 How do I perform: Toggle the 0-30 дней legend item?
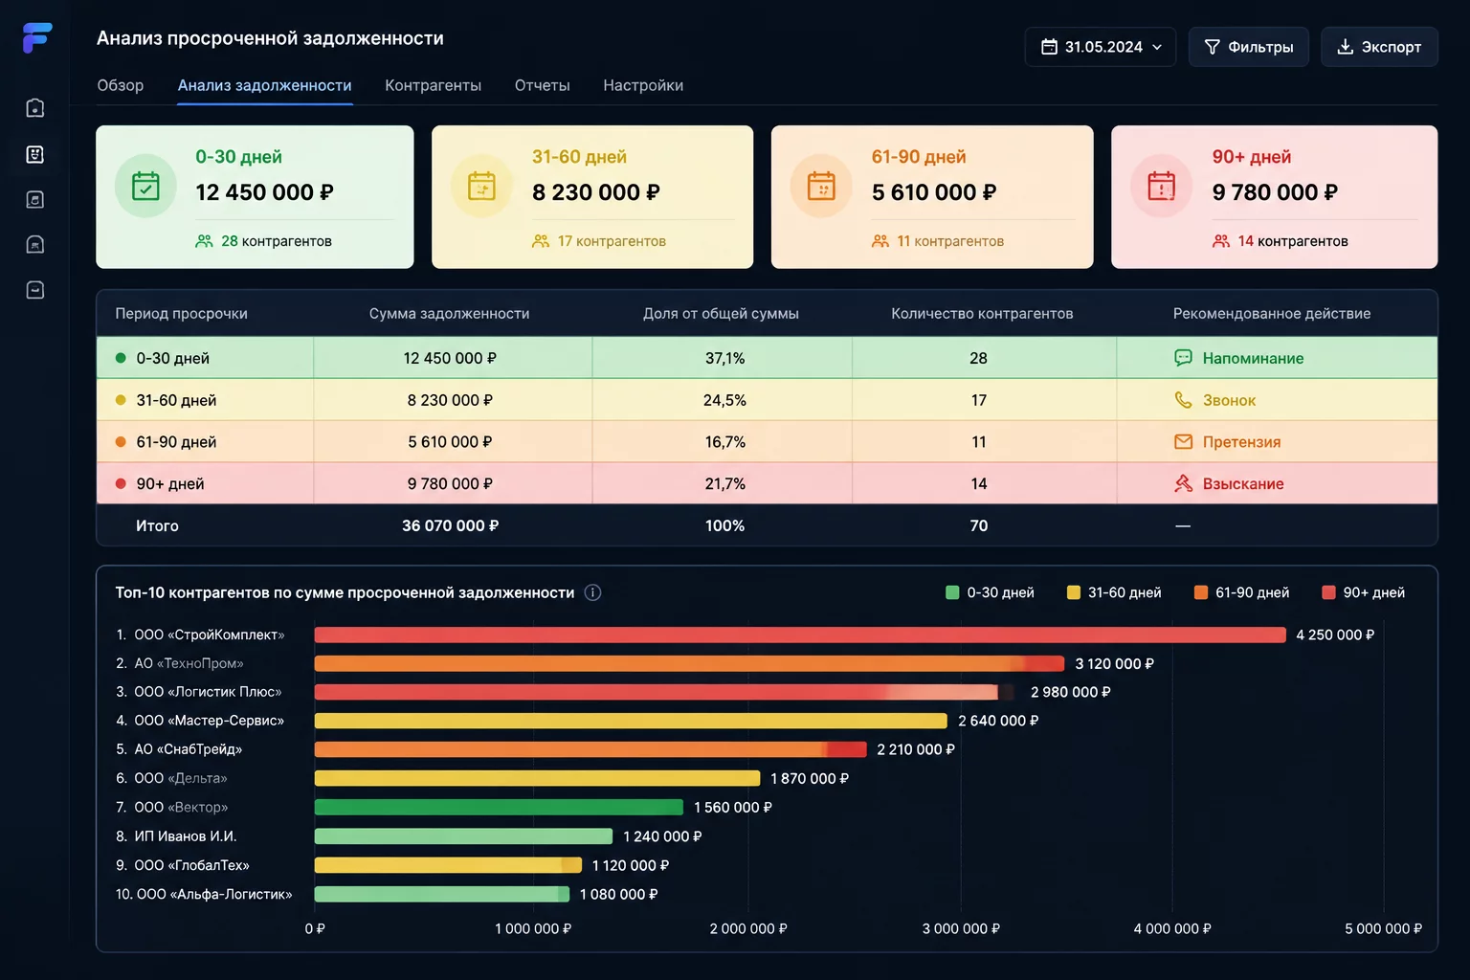[990, 592]
